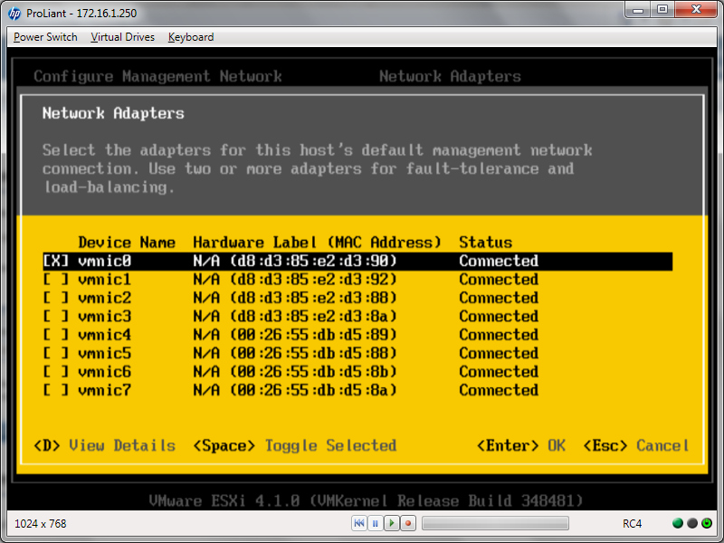Expand the Virtual Drives menu
This screenshot has width=724, height=543.
[x=123, y=37]
